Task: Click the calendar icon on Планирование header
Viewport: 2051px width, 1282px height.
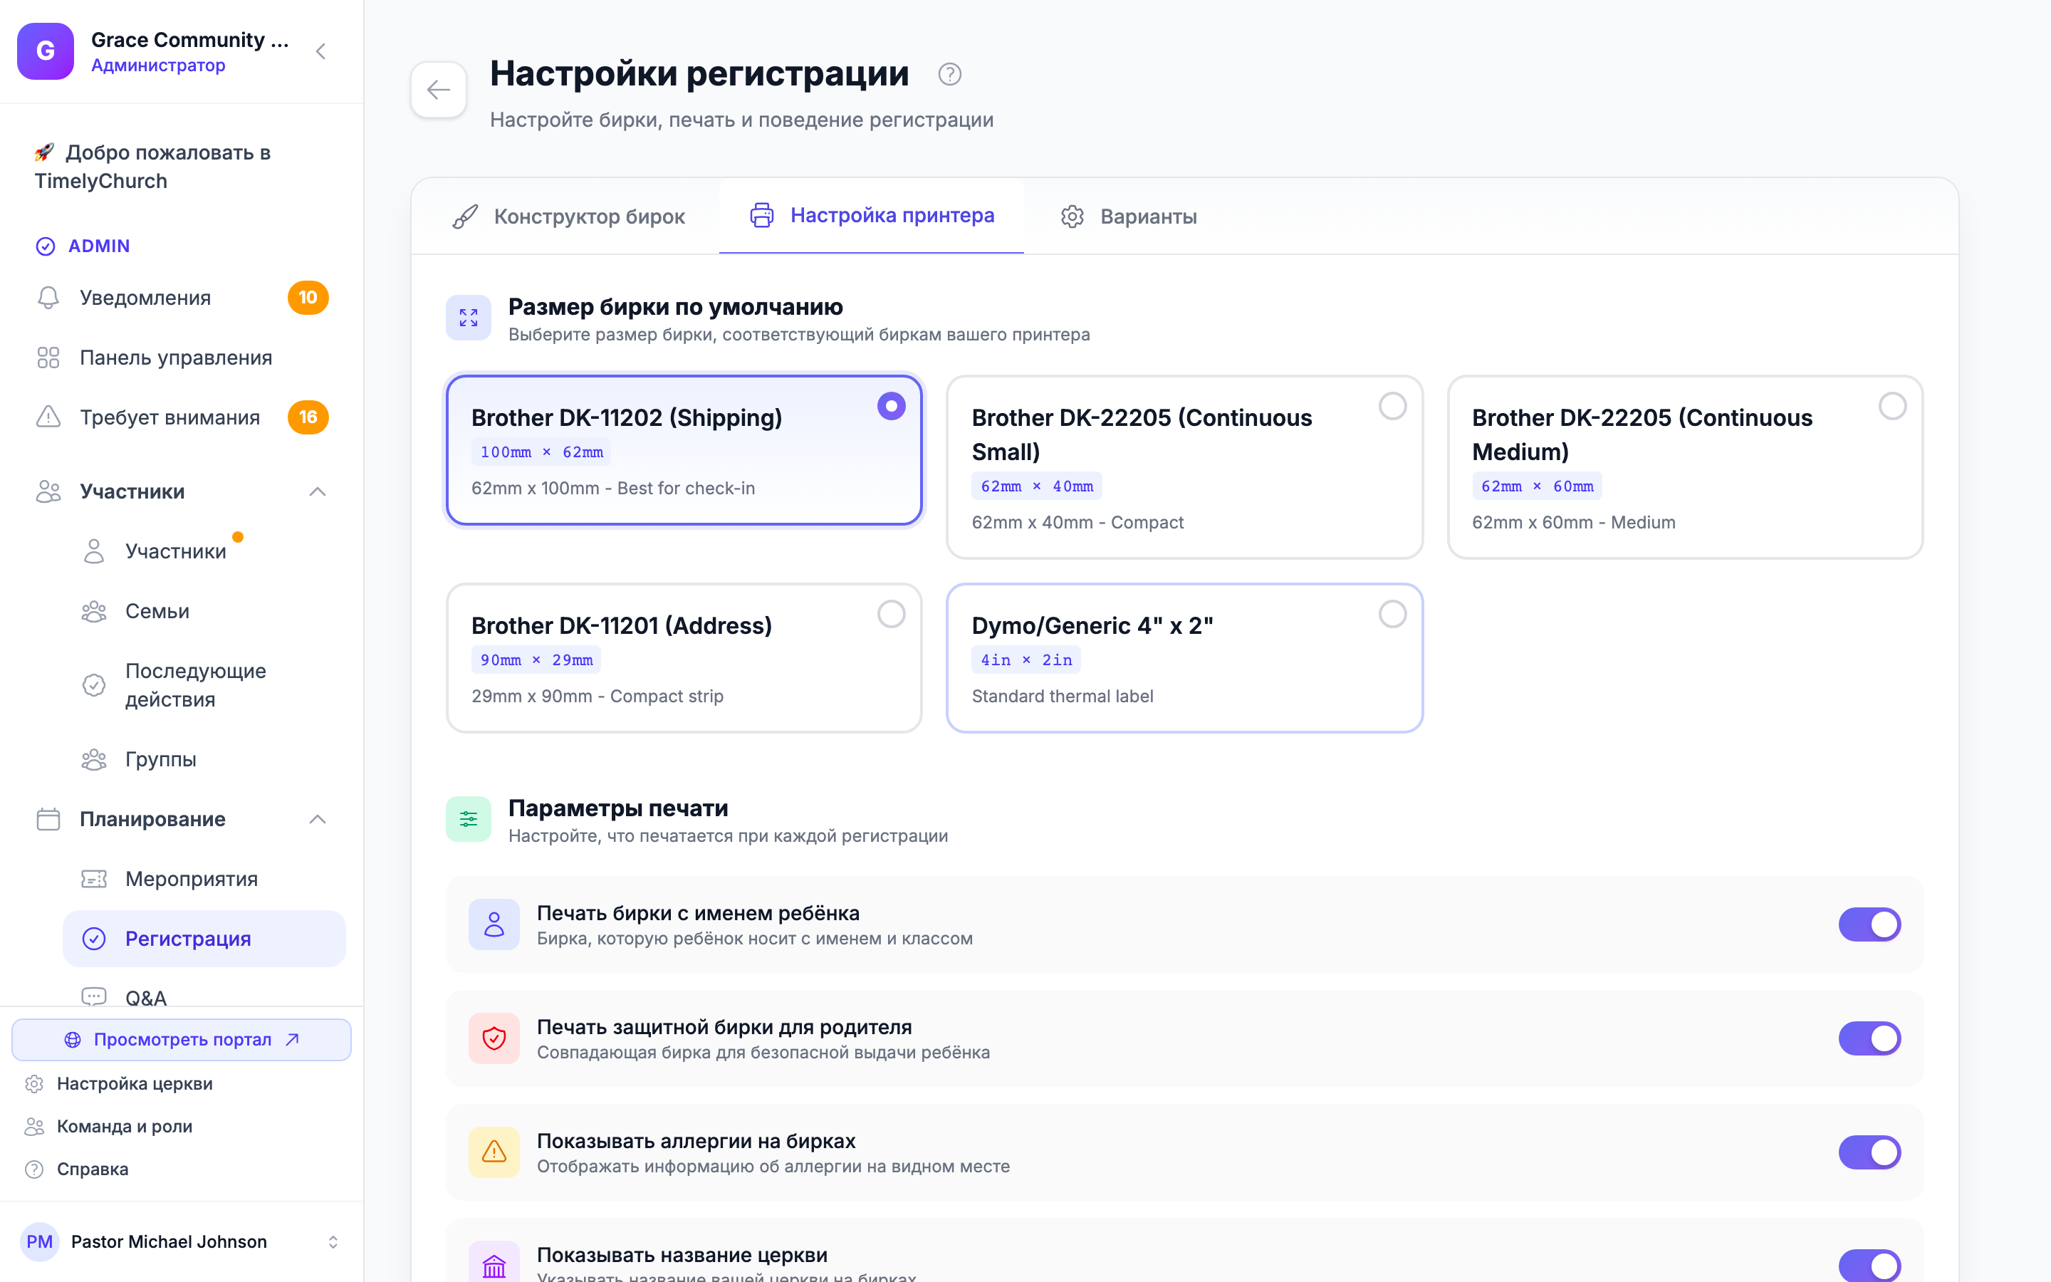Action: click(x=48, y=819)
